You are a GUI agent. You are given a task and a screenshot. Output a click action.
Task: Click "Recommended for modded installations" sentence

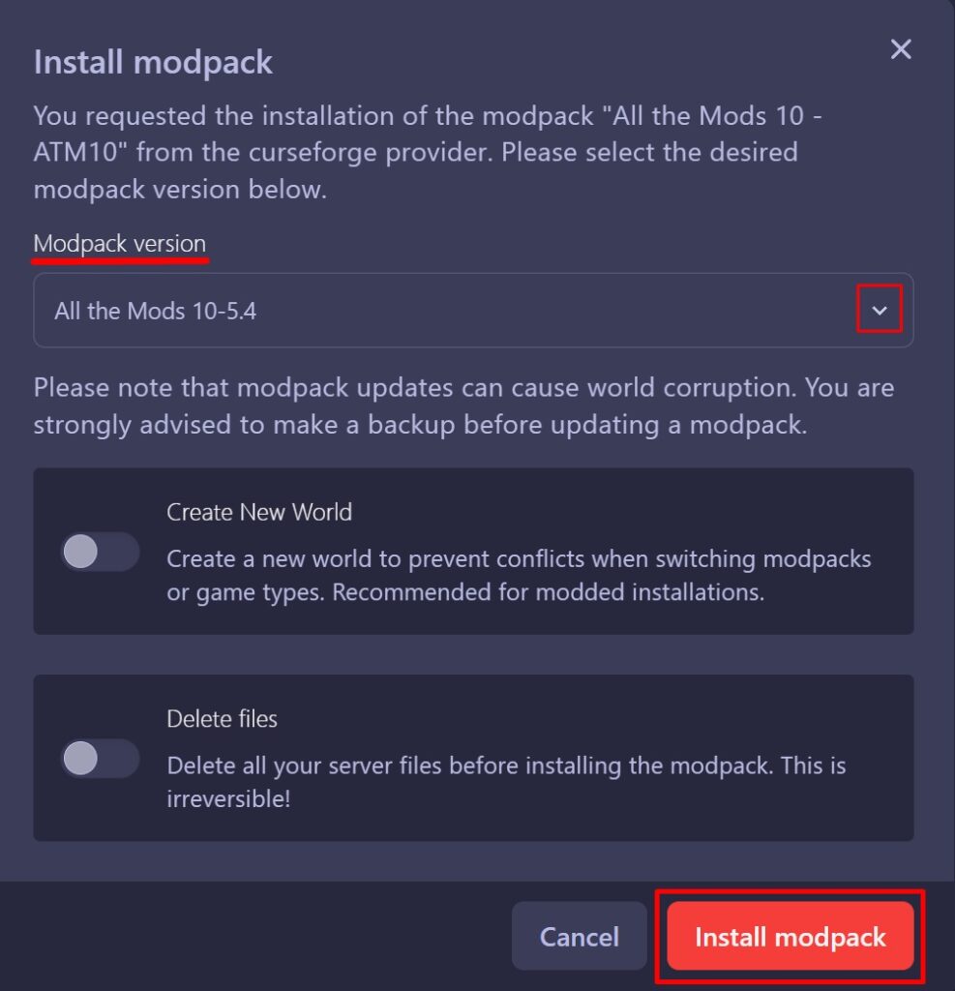pyautogui.click(x=548, y=592)
